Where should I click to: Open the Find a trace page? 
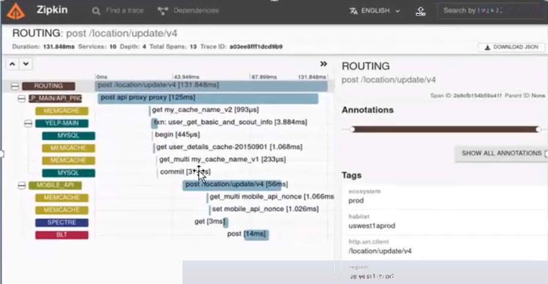pos(118,10)
